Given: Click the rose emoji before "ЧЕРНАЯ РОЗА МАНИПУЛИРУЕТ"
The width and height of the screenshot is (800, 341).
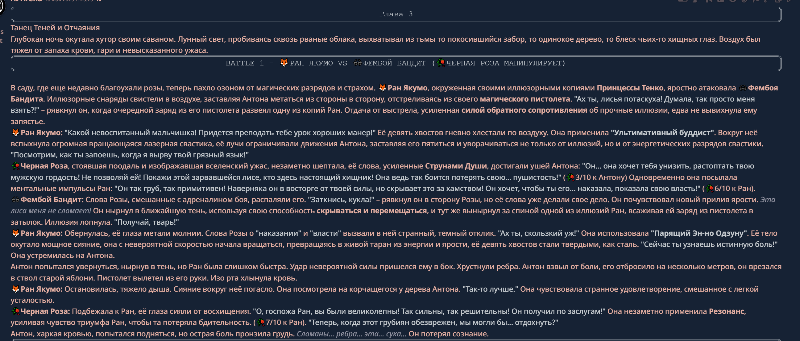Looking at the screenshot, I should pos(441,63).
